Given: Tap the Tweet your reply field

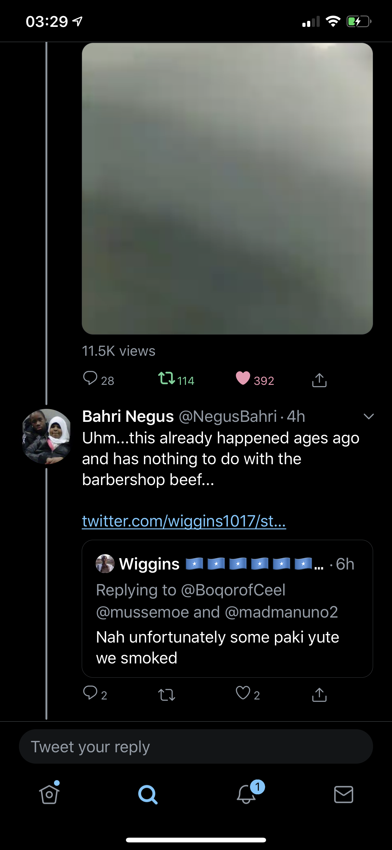Looking at the screenshot, I should click(x=196, y=746).
